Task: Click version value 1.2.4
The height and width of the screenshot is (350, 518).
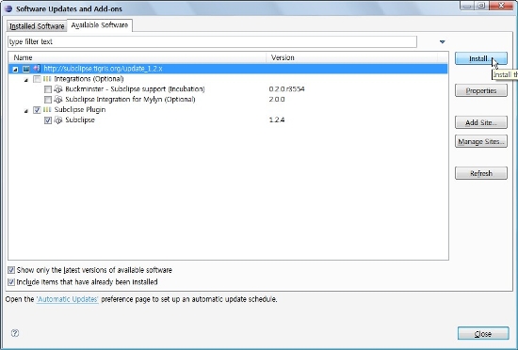Action: click(x=277, y=120)
